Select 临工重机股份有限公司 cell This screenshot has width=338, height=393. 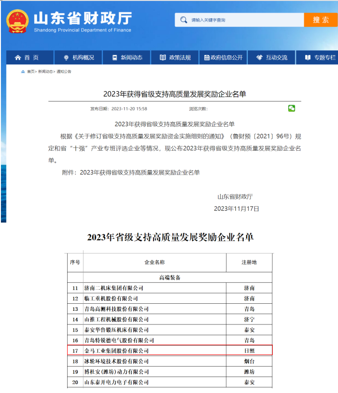pos(154,299)
